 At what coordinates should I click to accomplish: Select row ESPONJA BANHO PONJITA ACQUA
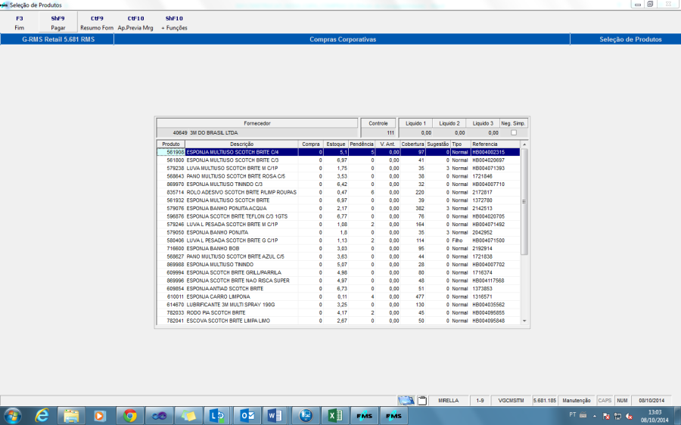click(338, 209)
